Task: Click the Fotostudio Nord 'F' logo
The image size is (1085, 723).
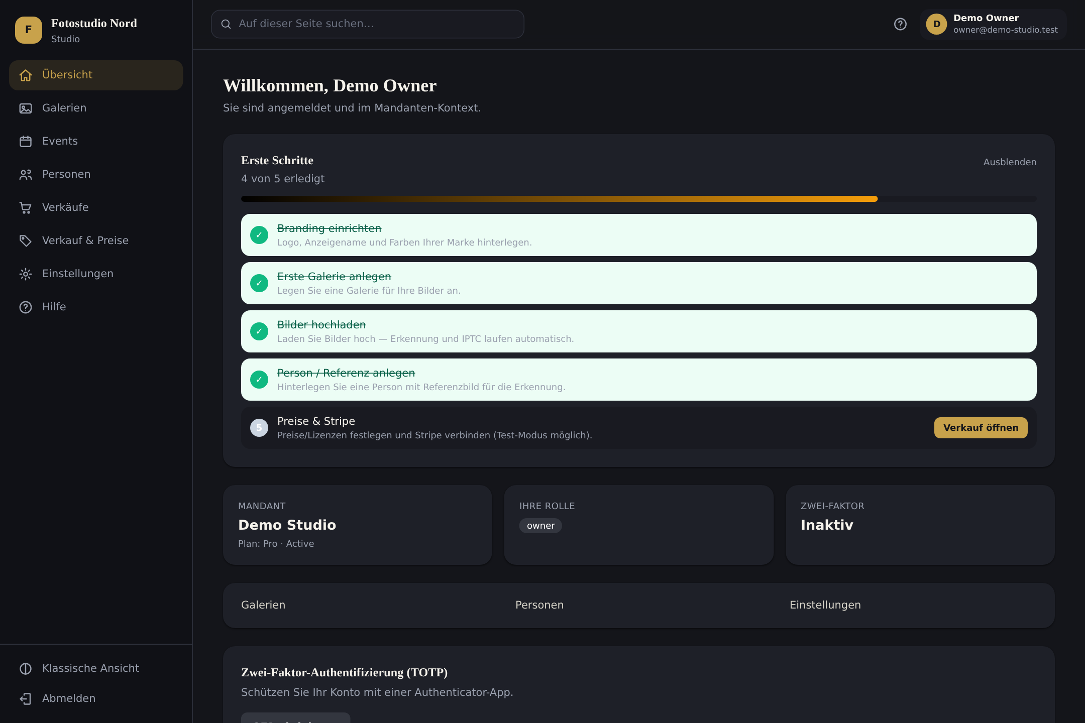Action: click(x=29, y=30)
